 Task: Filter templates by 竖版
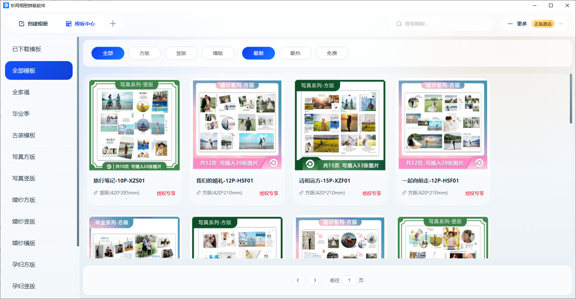tap(181, 53)
